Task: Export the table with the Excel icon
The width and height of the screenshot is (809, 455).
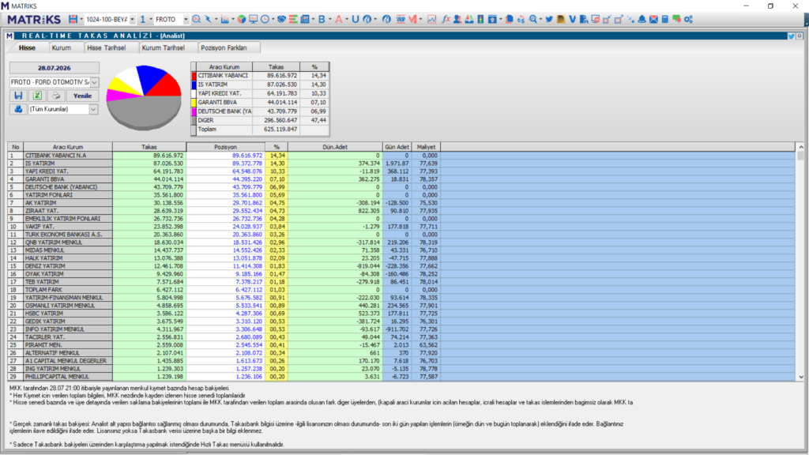Action: point(37,96)
